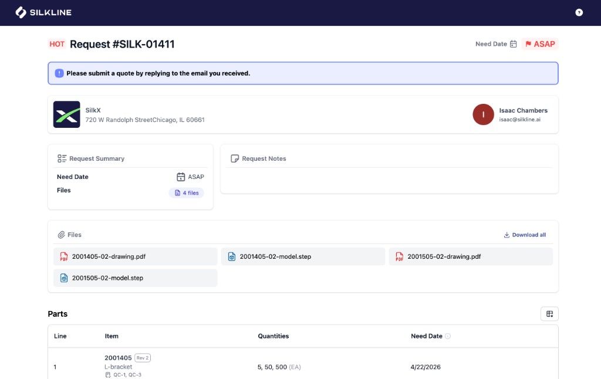Click the Need Date column info icon
The height and width of the screenshot is (379, 601).
448,336
